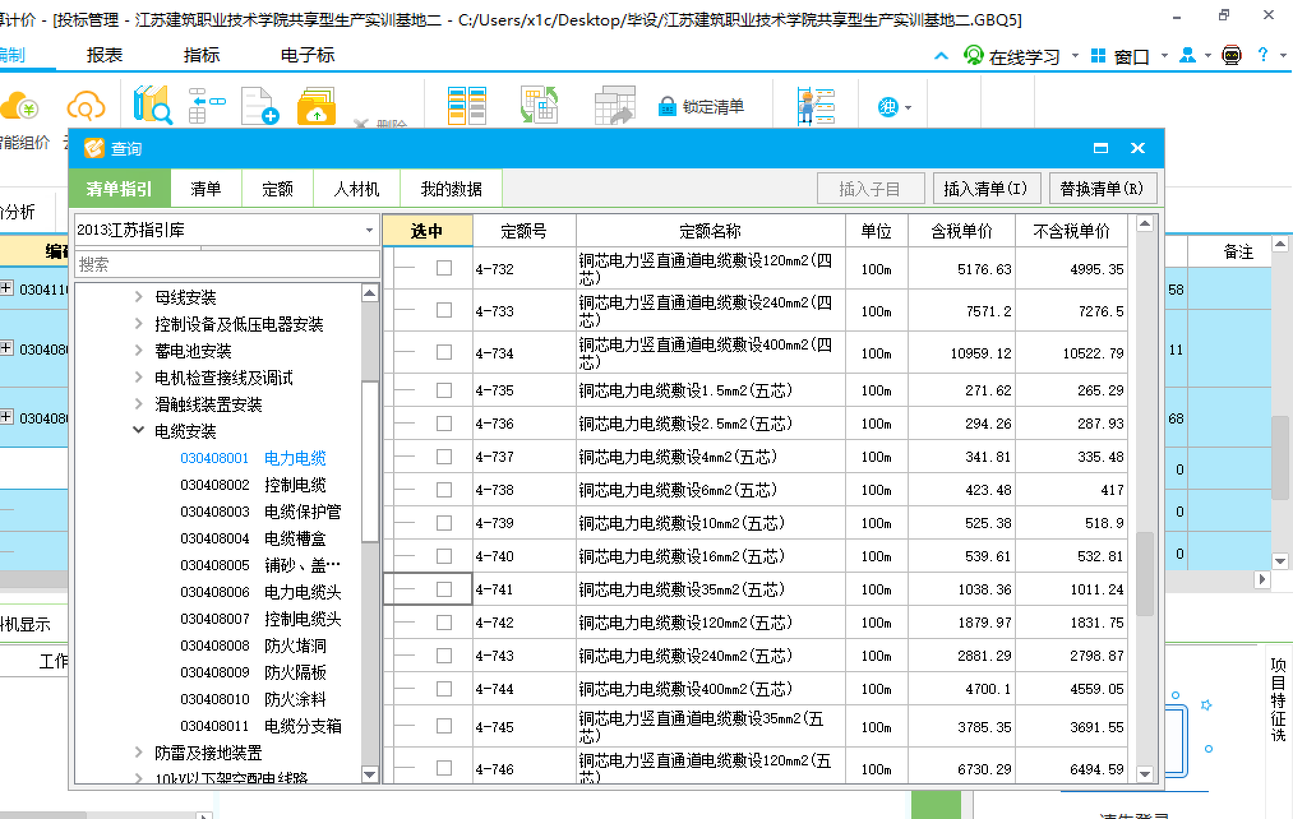This screenshot has height=819, width=1293.
Task: Check the box for quota 4-734
Action: [444, 352]
